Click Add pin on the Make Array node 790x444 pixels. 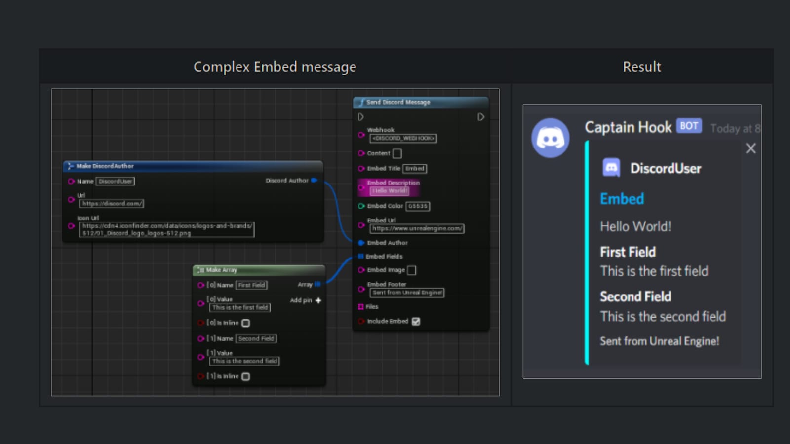(x=317, y=300)
